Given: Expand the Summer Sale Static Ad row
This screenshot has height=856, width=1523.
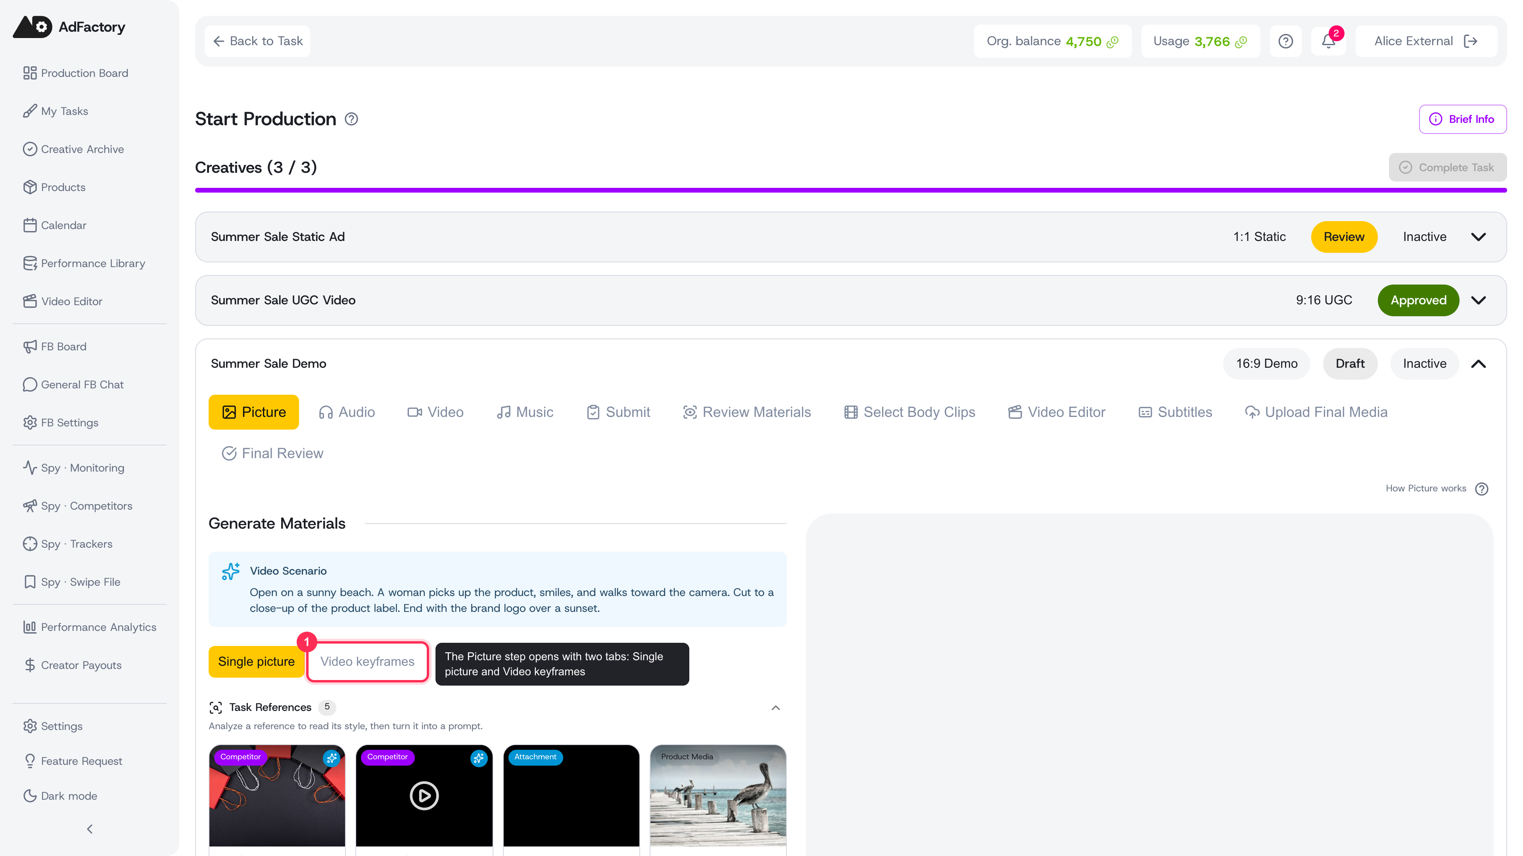Looking at the screenshot, I should pos(1478,237).
